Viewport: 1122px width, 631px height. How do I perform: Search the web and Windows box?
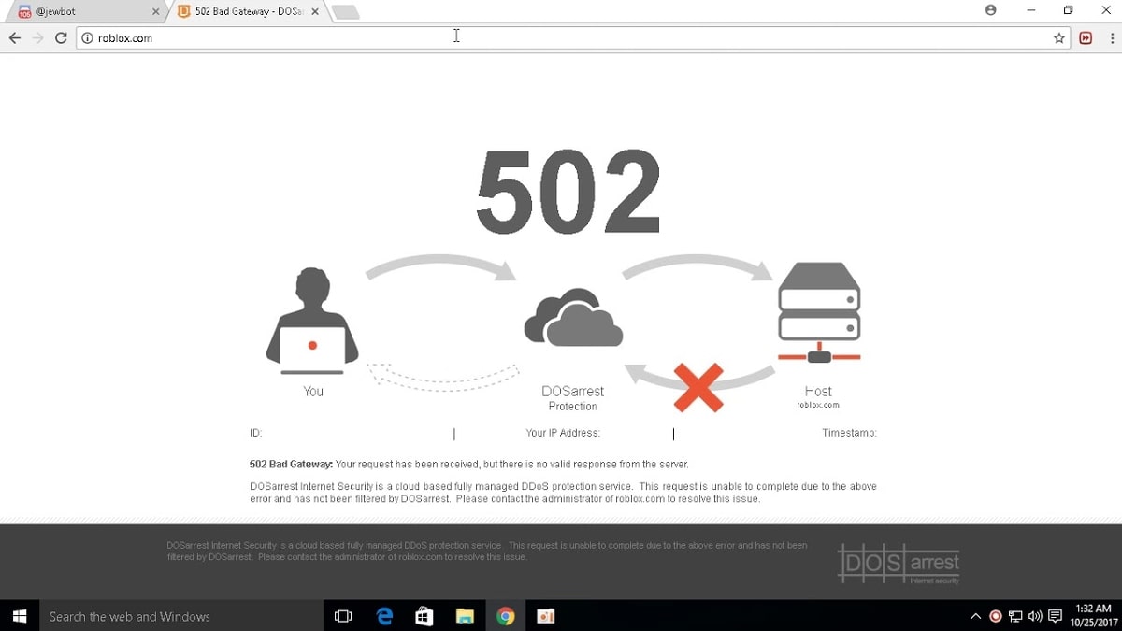pyautogui.click(x=181, y=616)
